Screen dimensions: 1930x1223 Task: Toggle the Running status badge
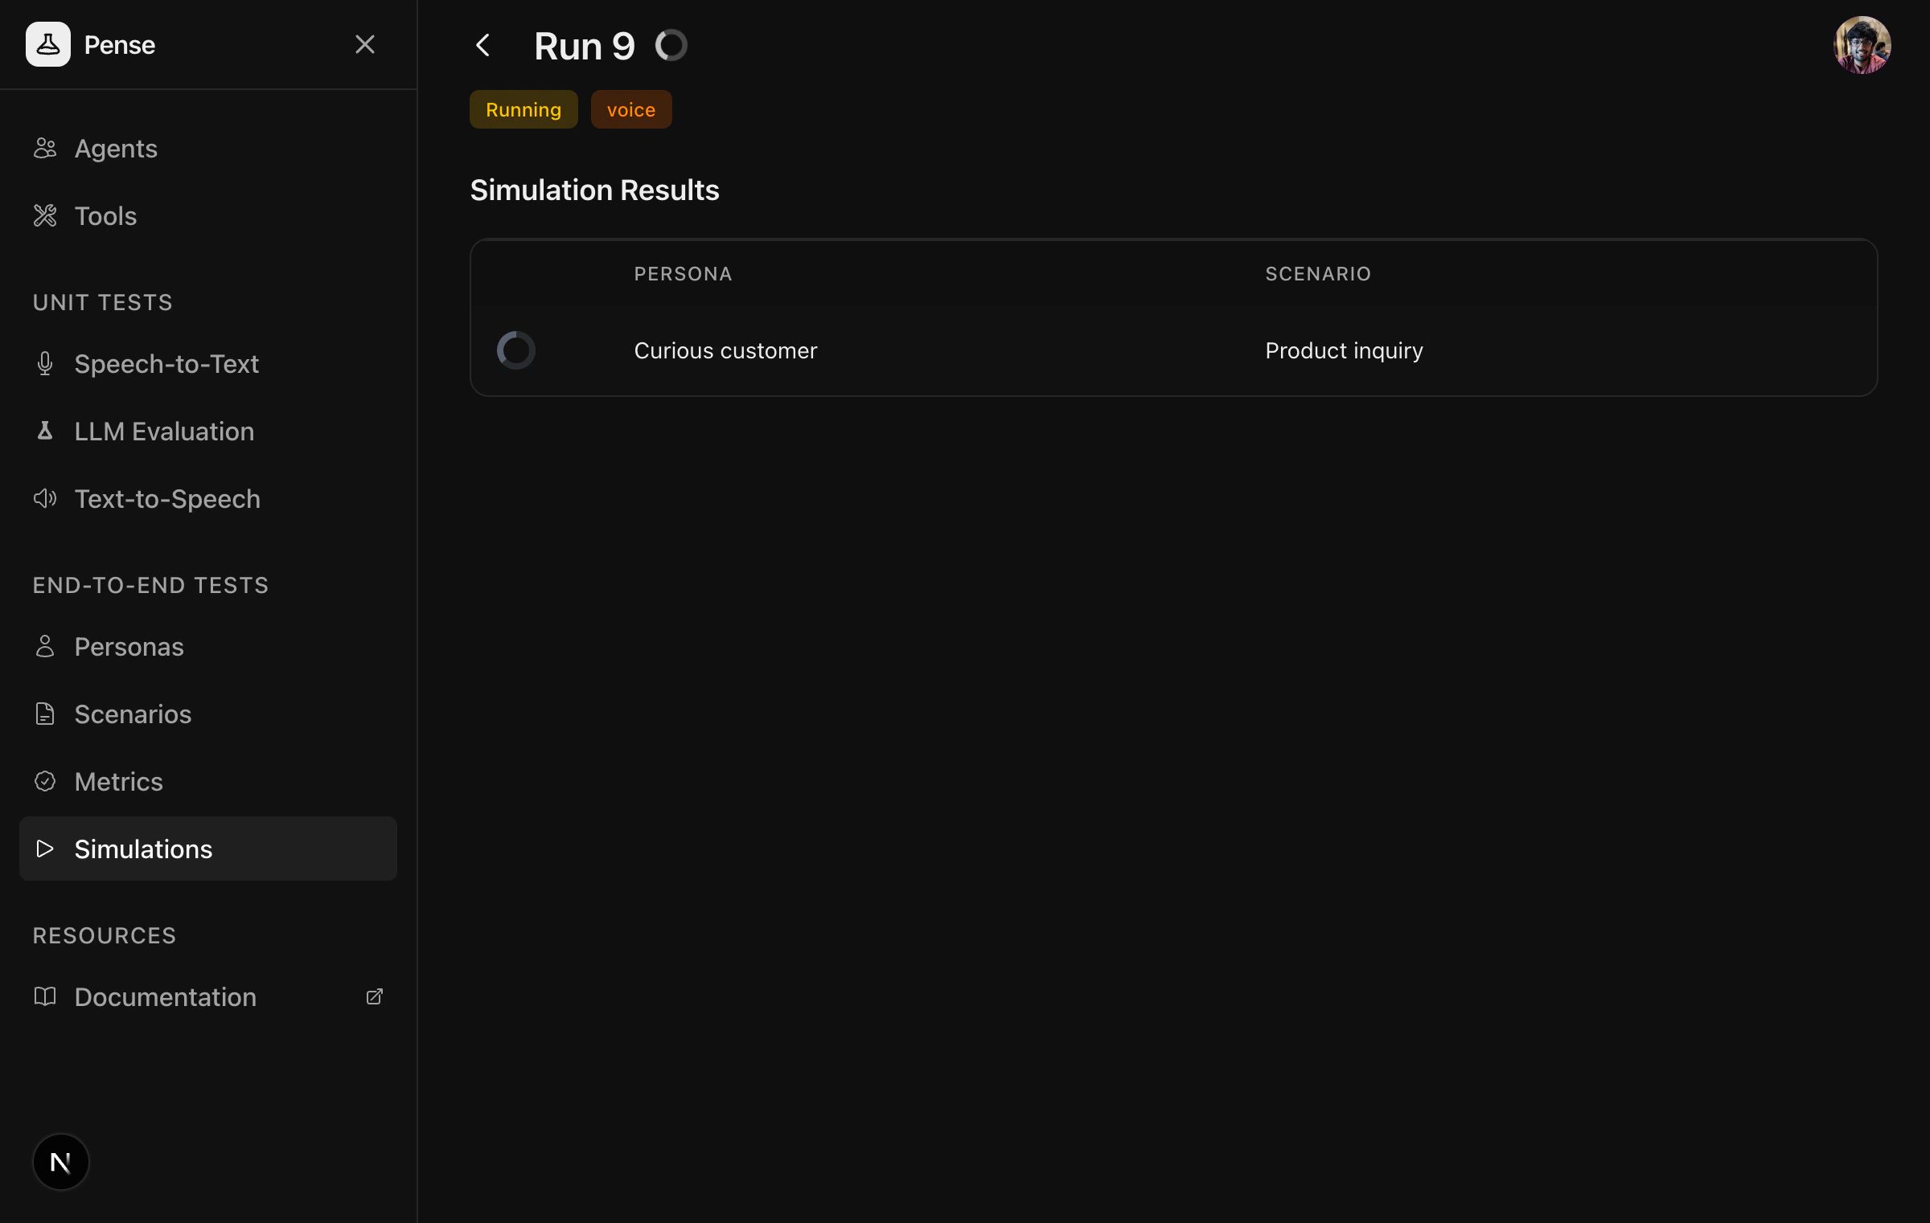tap(523, 109)
